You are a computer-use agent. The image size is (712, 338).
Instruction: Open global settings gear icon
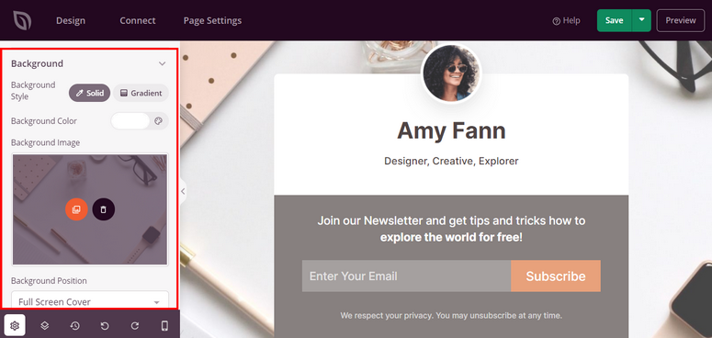(15, 325)
